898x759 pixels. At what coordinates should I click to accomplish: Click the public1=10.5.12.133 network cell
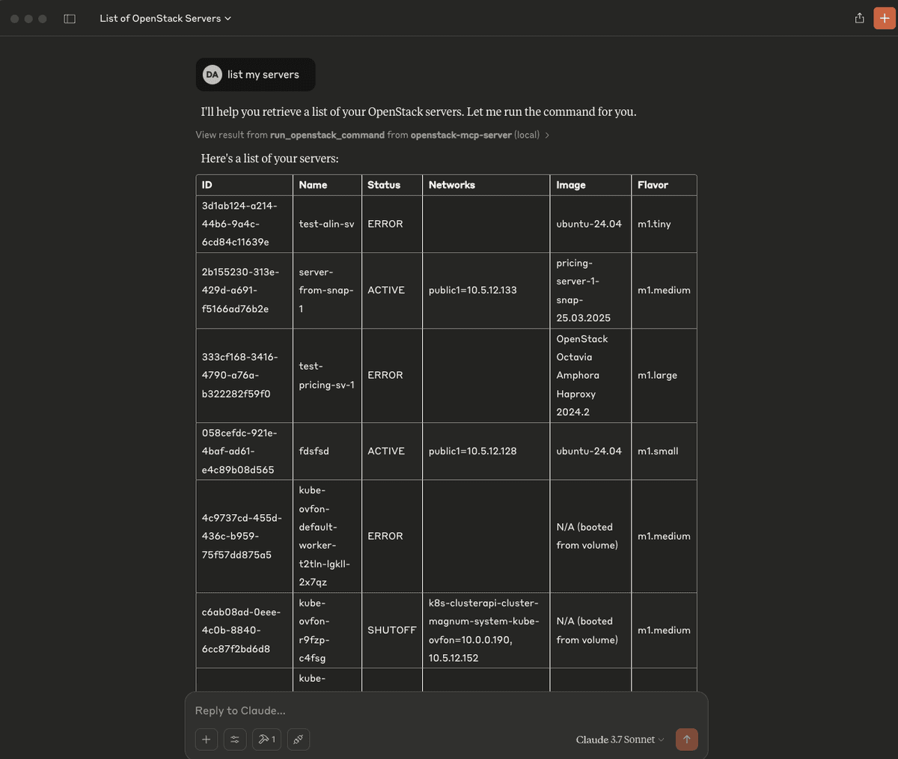(x=486, y=290)
